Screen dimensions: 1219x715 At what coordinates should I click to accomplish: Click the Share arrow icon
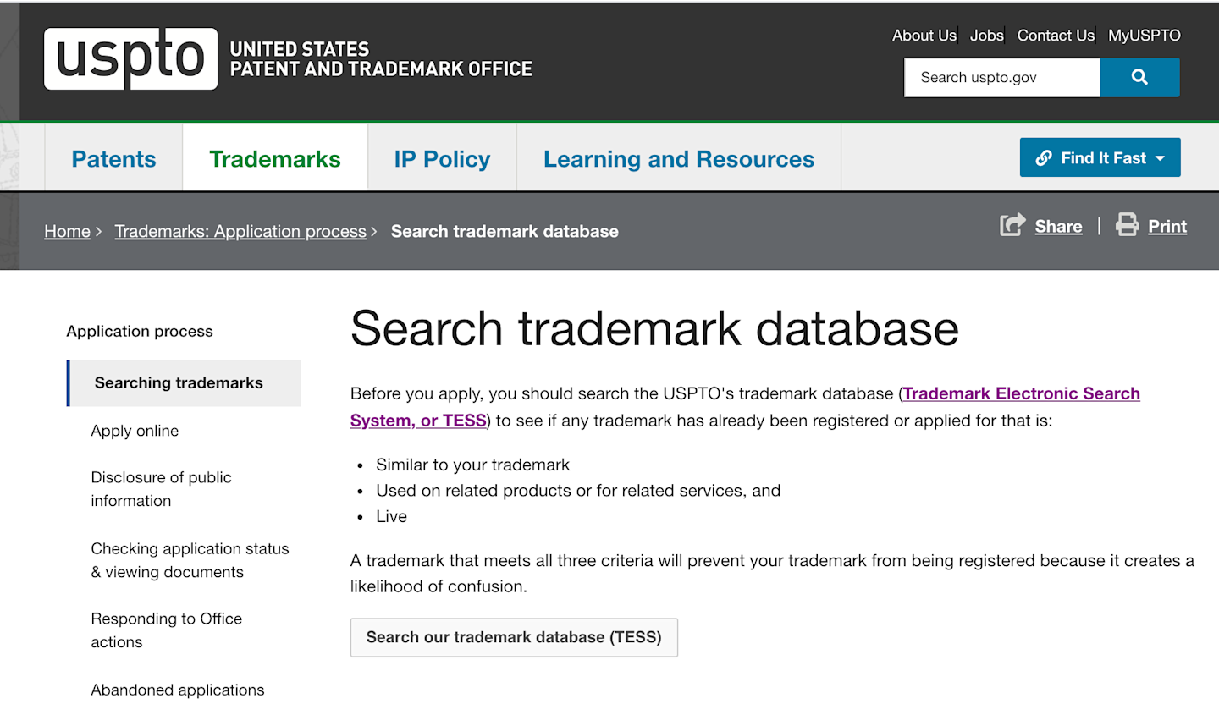pos(1012,225)
